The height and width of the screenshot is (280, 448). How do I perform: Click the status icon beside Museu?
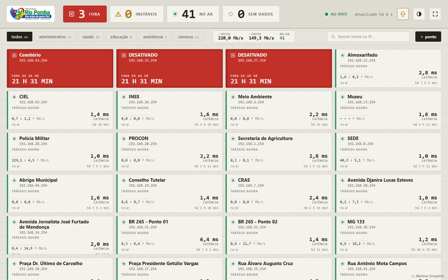coord(343,97)
